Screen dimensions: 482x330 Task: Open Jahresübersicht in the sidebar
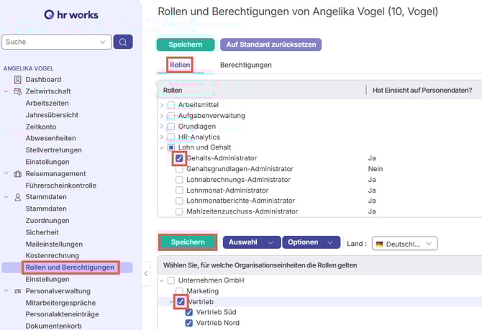coord(52,115)
